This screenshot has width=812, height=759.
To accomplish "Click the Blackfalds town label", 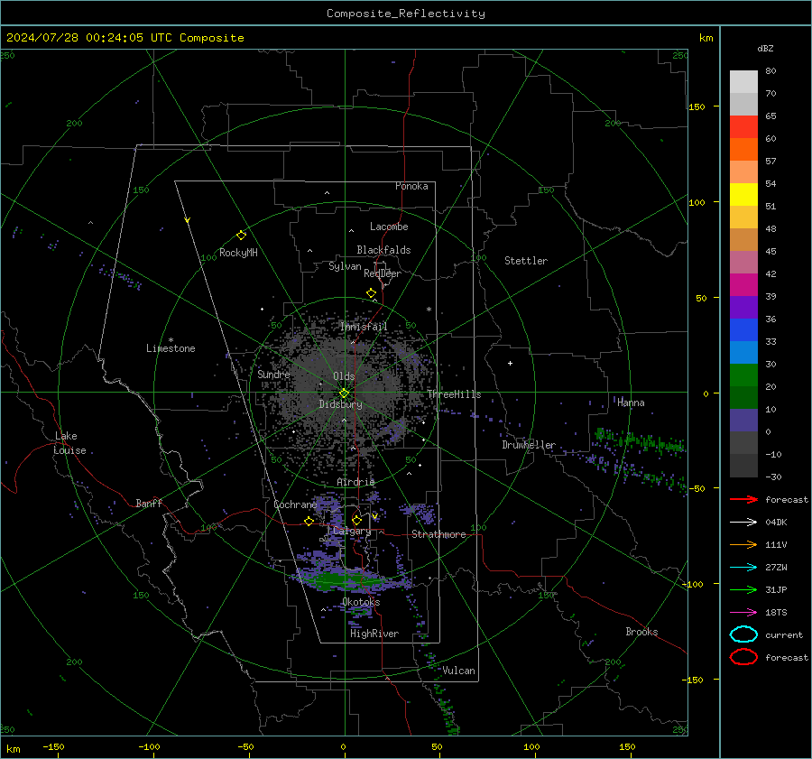I will click(x=383, y=250).
